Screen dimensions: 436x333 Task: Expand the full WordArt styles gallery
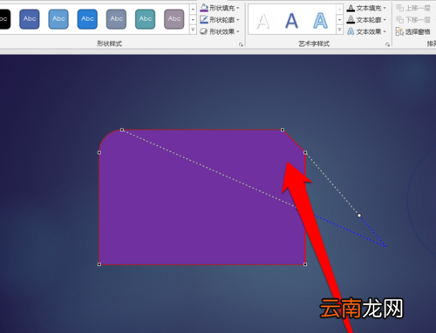tap(339, 30)
